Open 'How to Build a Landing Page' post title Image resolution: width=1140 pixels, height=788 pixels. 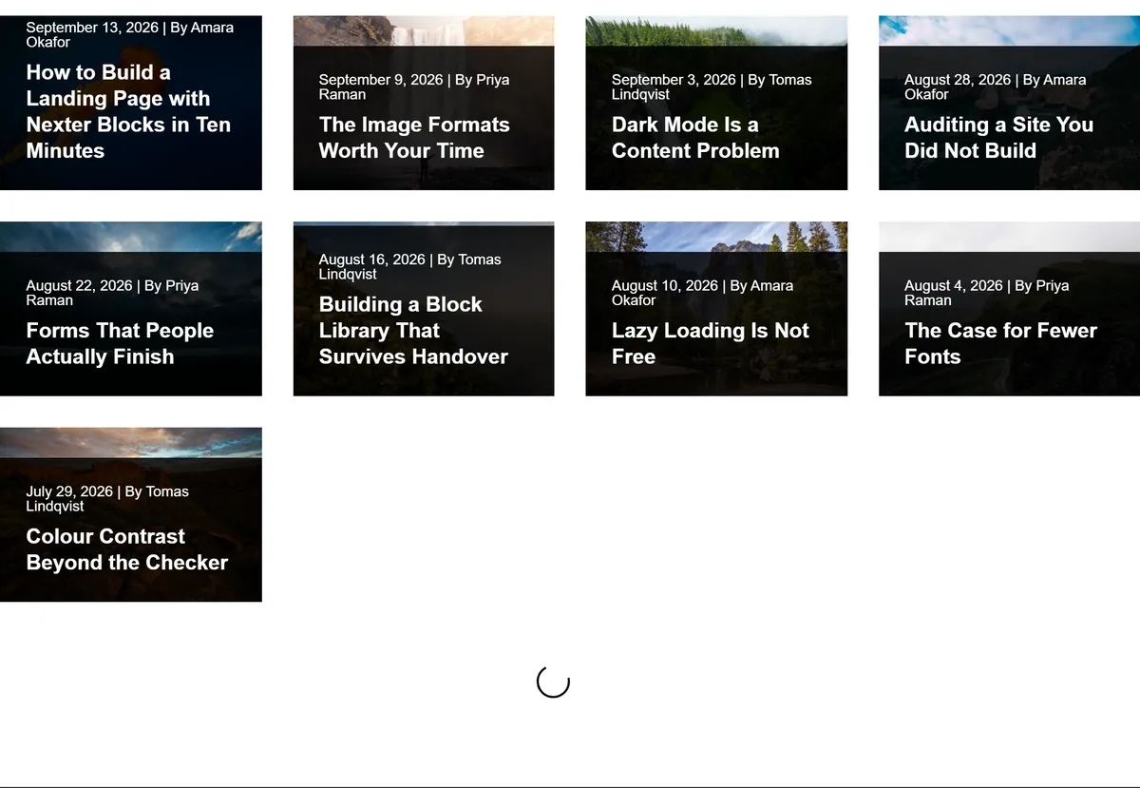(128, 111)
